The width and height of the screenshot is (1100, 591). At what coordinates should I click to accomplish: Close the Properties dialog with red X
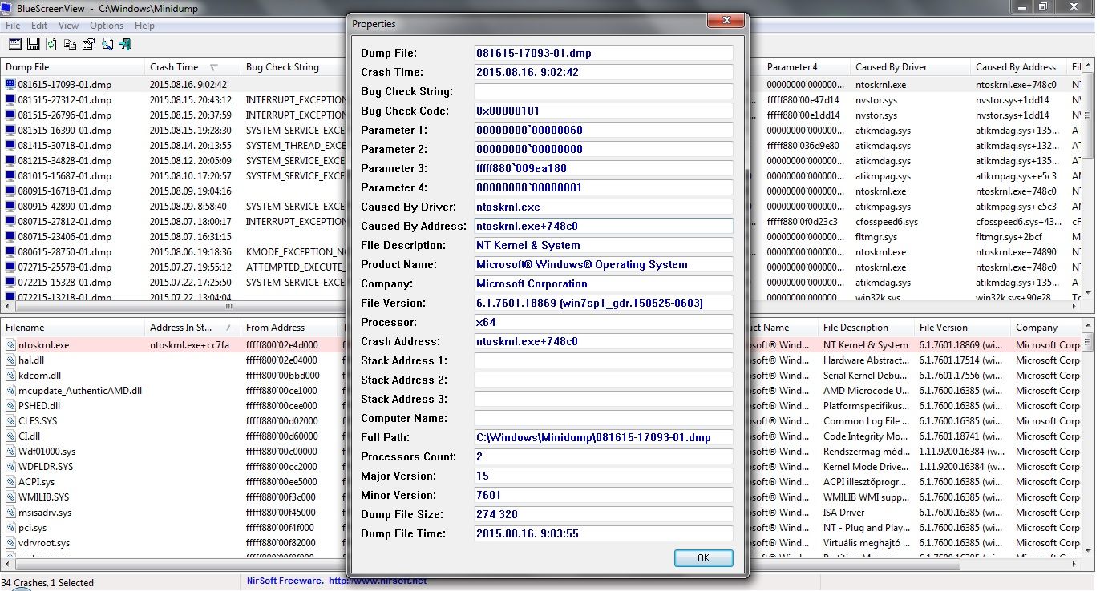[x=726, y=20]
